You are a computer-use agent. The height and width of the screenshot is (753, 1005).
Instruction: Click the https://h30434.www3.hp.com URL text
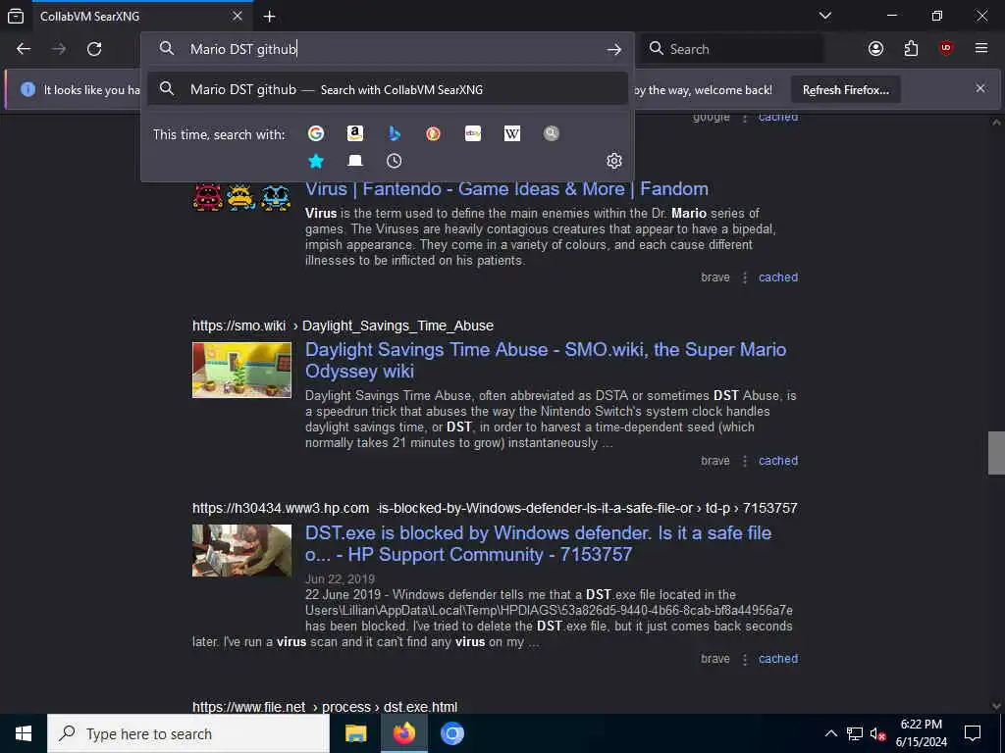(281, 508)
